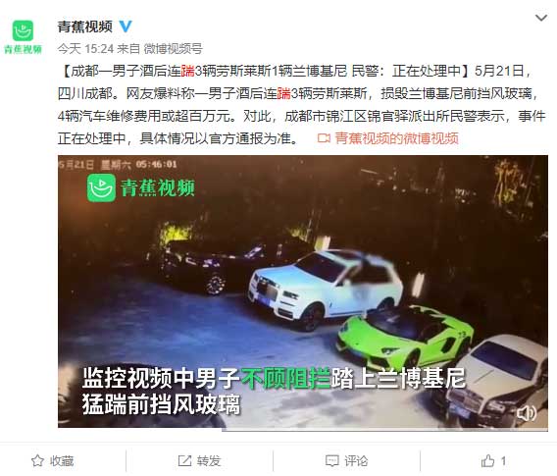Open 青蕉视频的微博视频 video link
Image resolution: width=557 pixels, height=476 pixels.
[396, 138]
